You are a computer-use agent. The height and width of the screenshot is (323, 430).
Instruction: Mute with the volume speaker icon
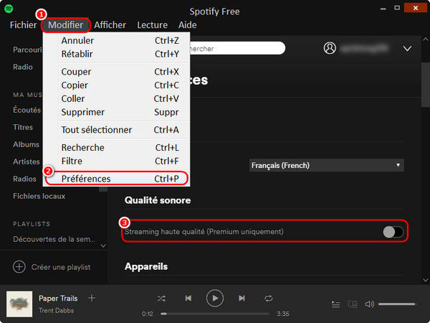point(369,304)
